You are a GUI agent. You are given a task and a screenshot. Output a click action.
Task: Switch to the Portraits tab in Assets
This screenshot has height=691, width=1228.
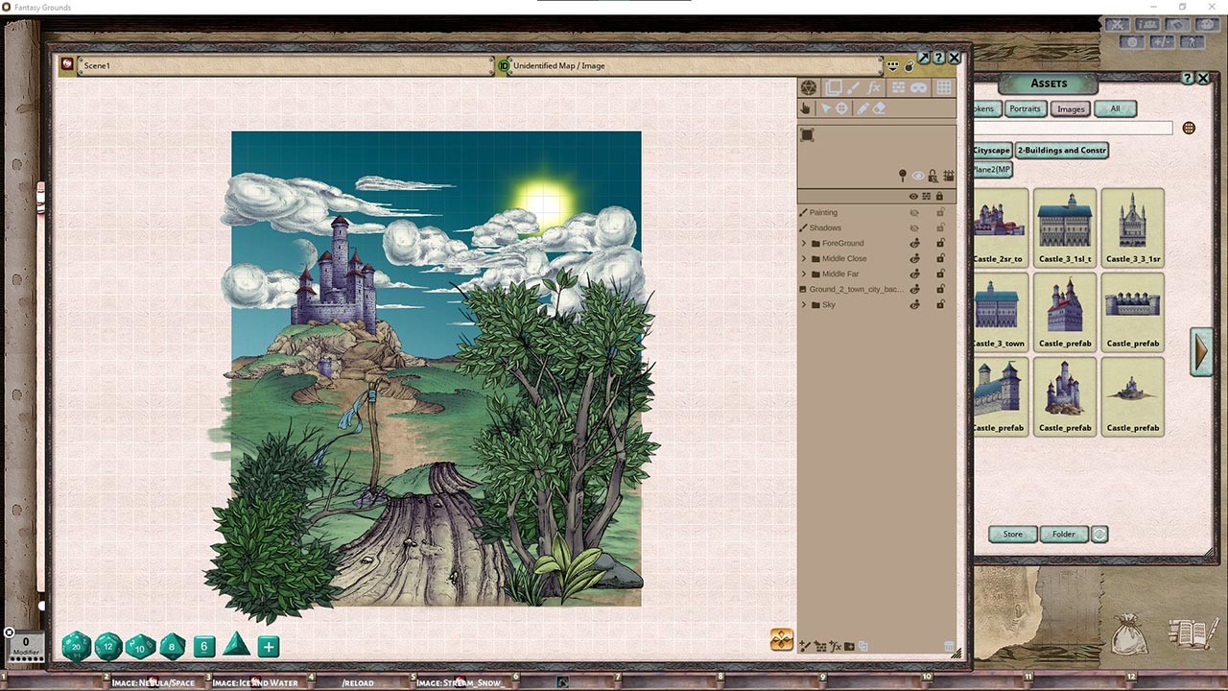coord(1025,108)
